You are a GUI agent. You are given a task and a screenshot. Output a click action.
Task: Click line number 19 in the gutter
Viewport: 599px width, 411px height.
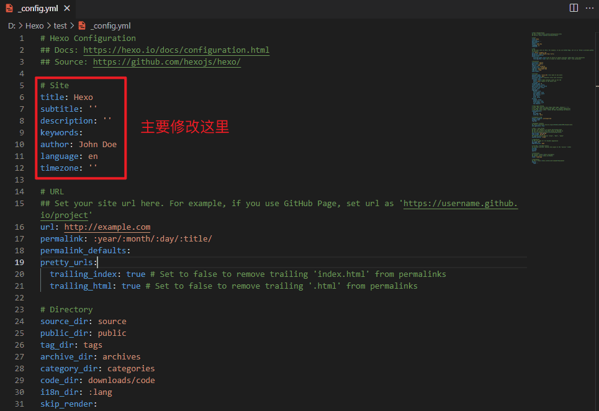(x=19, y=263)
